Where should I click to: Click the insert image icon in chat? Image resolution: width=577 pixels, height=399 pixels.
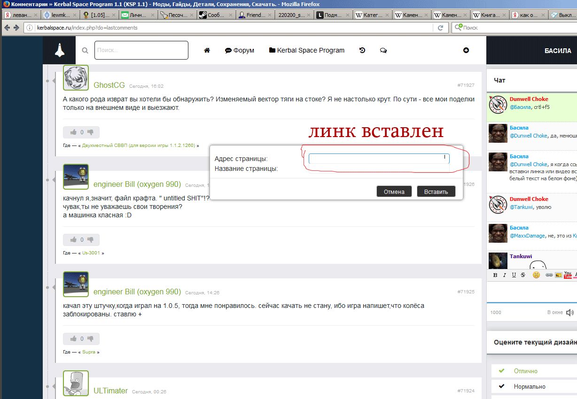pos(559,275)
